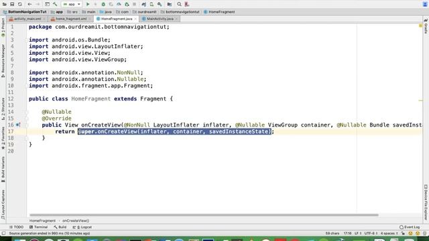Click the read-only lock icon in status bar
The width and height of the screenshot is (429, 241).
coord(403,234)
